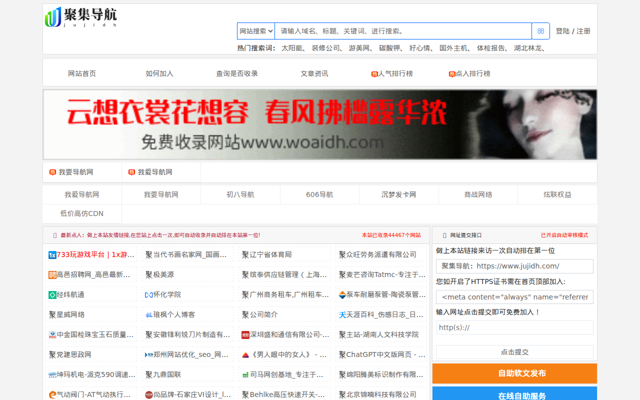Click the 太阳能 hot search keyword
Screen dimensions: 640x400
tap(292, 48)
